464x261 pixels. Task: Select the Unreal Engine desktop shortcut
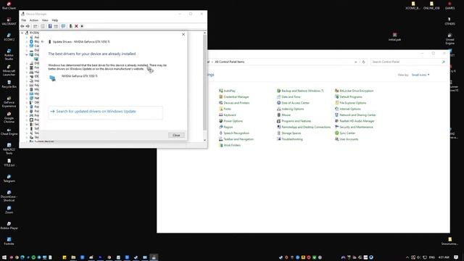(449, 38)
